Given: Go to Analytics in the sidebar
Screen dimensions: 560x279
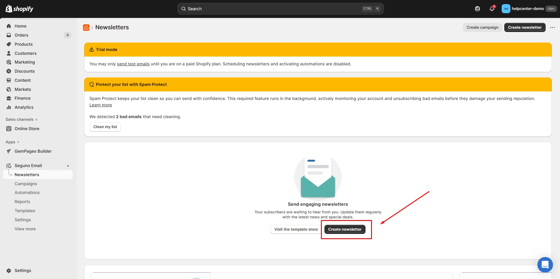Looking at the screenshot, I should [x=24, y=107].
